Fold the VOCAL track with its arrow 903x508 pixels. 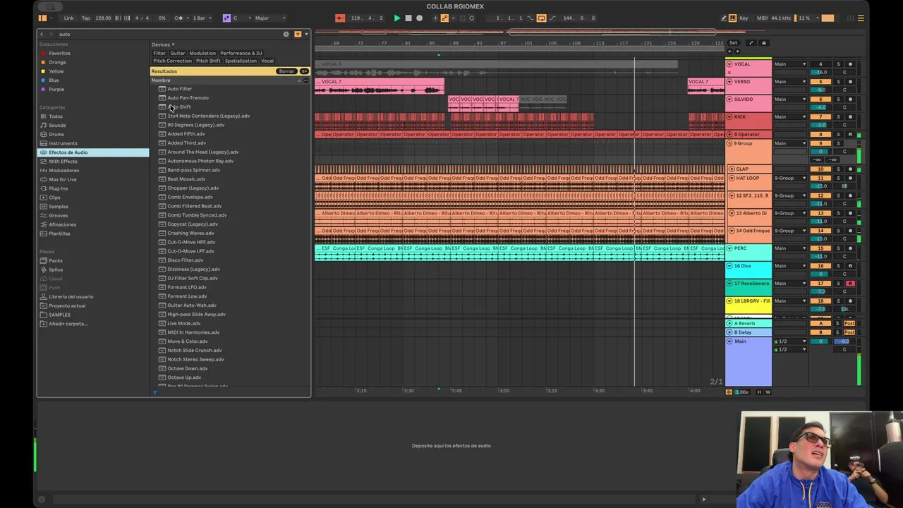click(729, 64)
